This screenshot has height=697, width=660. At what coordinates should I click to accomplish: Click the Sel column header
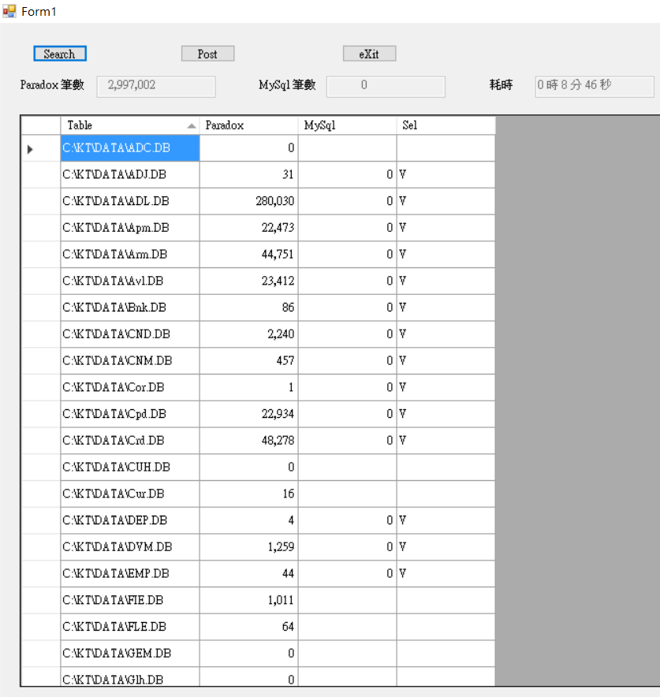446,125
